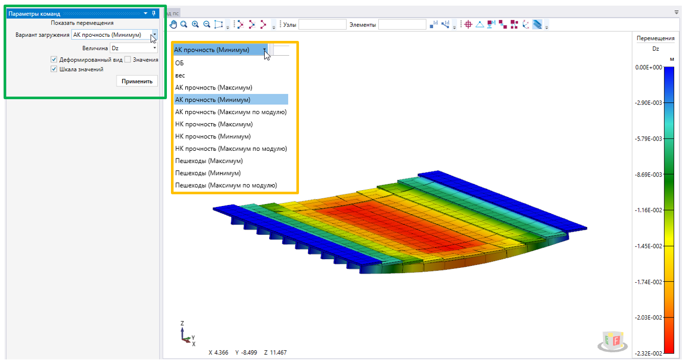Image resolution: width=688 pixels, height=364 pixels.
Task: Choose АК прочность (Максимум по модулю)
Action: tap(231, 112)
